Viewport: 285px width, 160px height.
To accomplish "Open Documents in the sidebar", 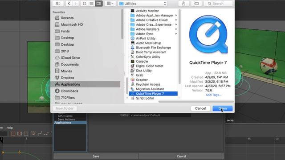I will pyautogui.click(x=69, y=64).
